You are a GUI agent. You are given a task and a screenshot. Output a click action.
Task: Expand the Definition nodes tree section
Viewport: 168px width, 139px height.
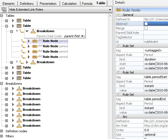[2, 131]
